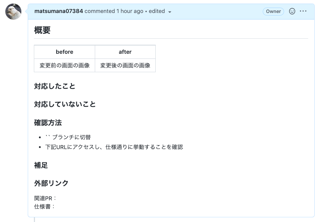The image size is (319, 222).
Task: Click the Owner badge
Action: click(273, 11)
